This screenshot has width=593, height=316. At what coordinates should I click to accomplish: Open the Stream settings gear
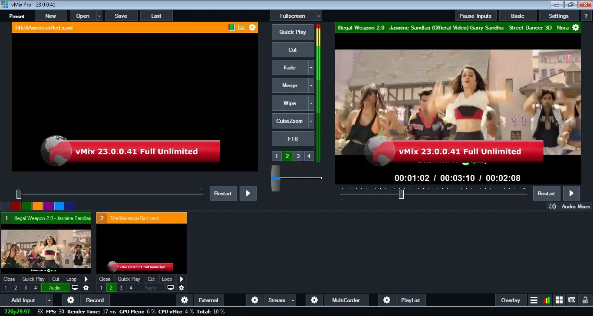[255, 300]
